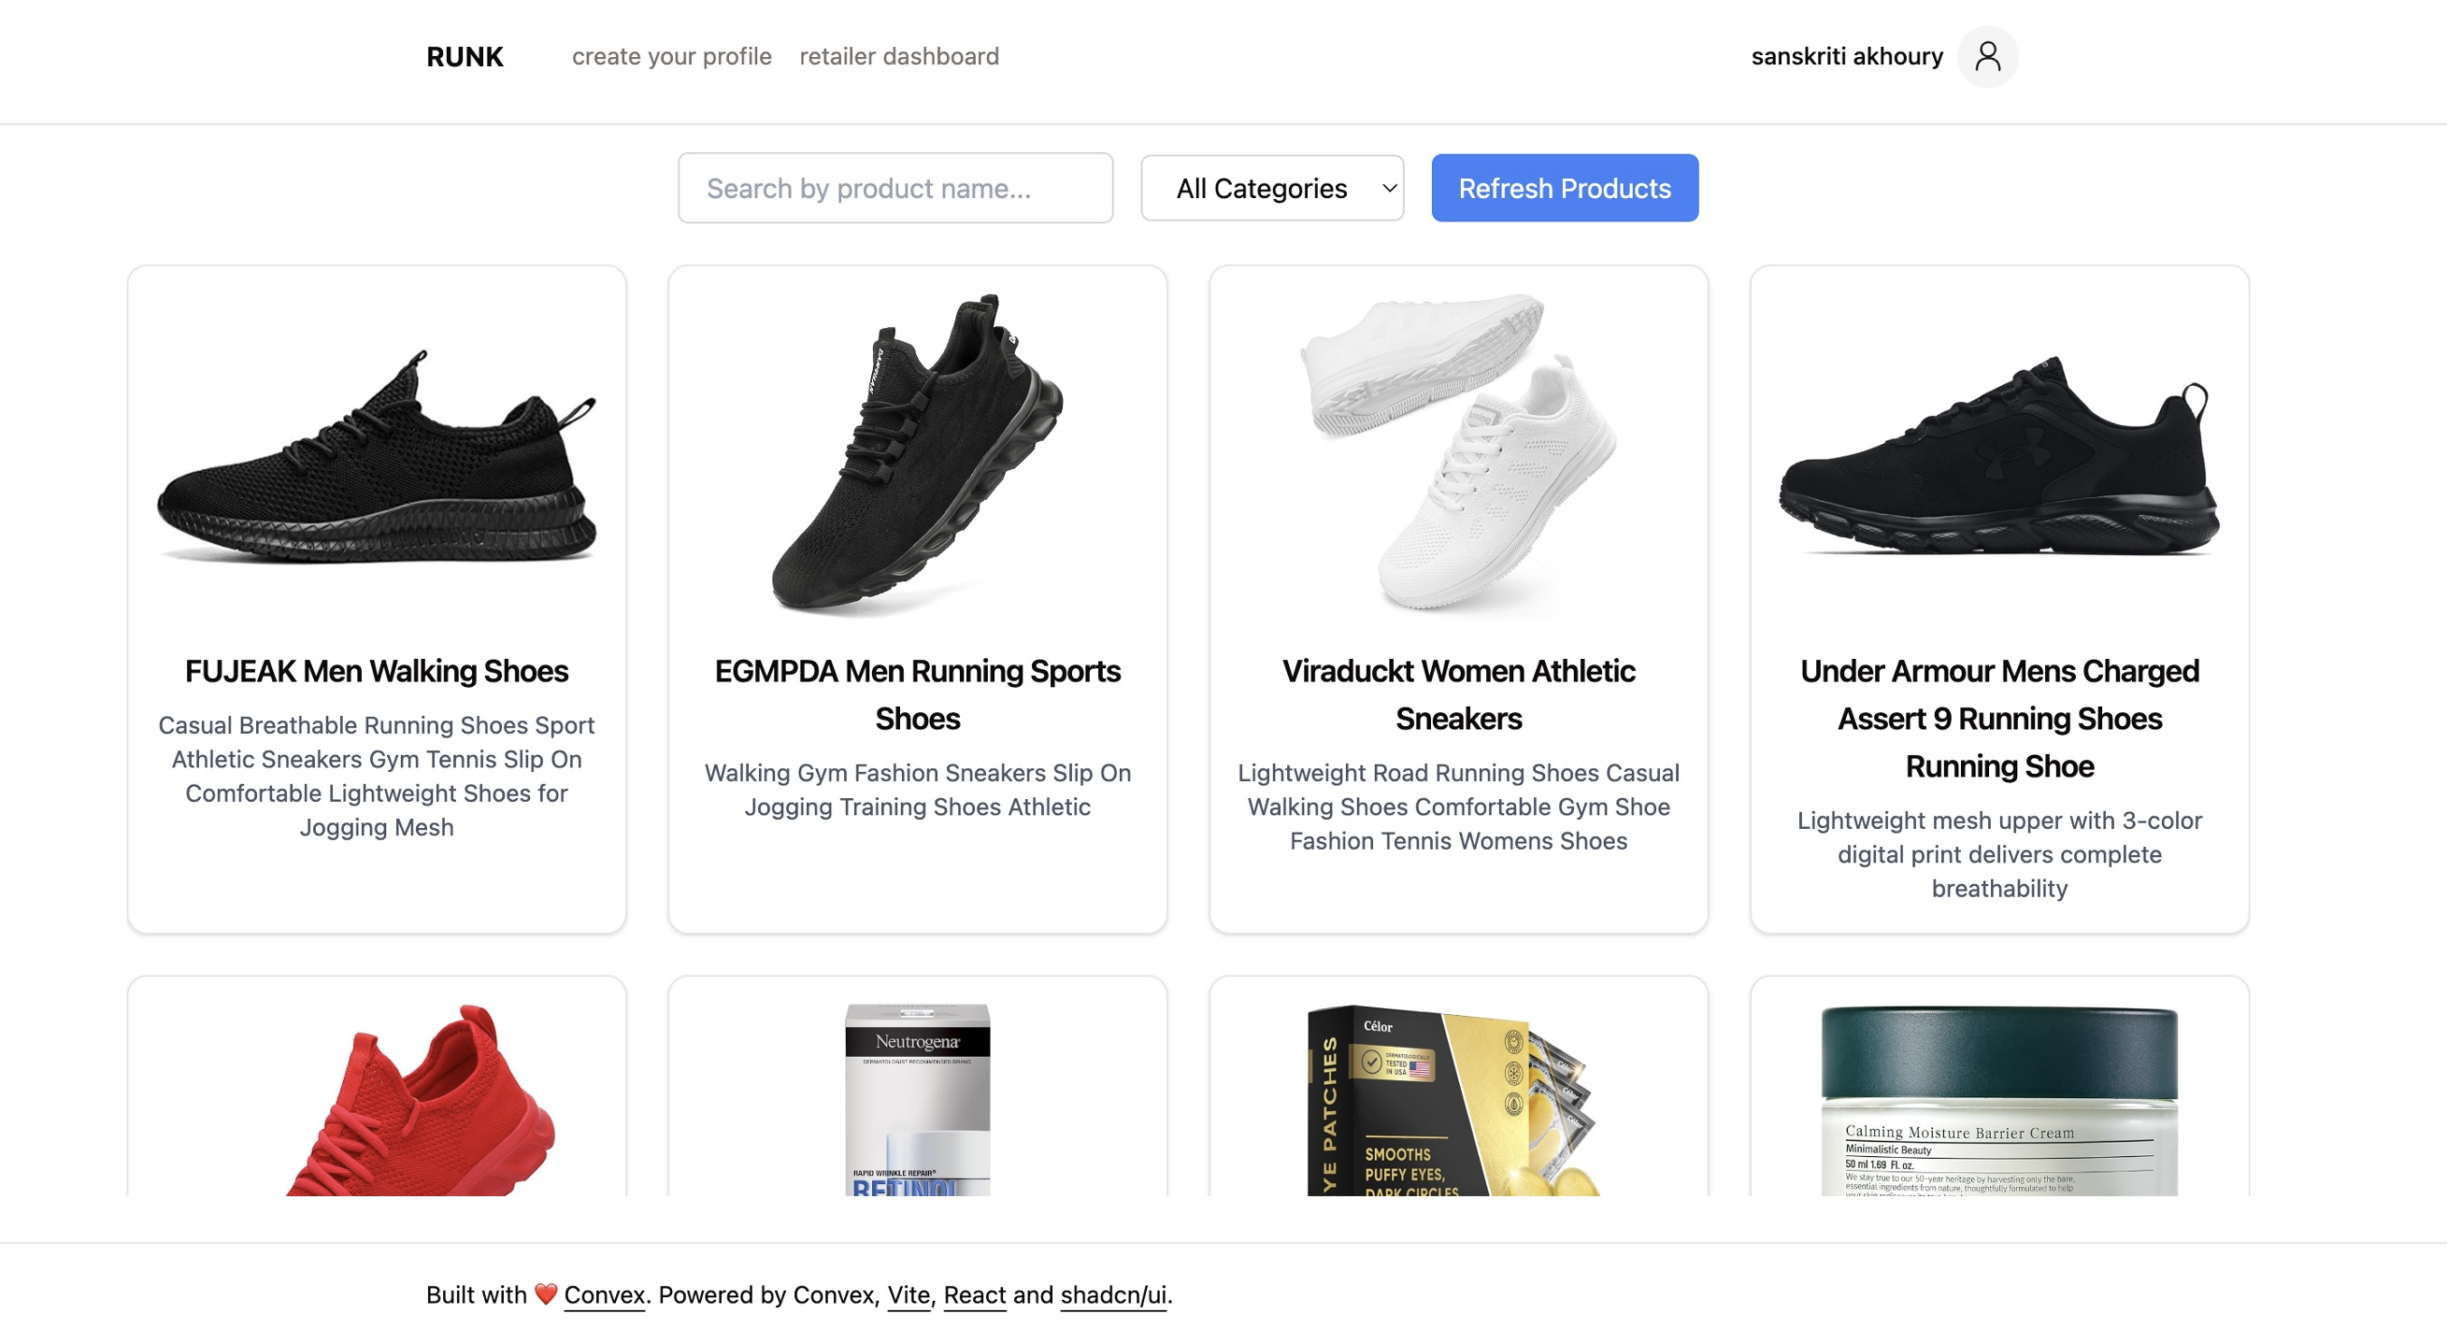Click the RUNK logo text
This screenshot has height=1342, width=2447.
point(465,57)
